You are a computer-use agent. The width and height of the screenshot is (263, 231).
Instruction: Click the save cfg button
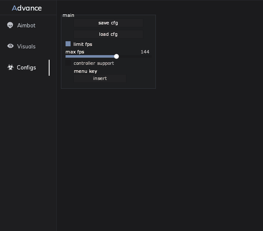[x=108, y=23]
